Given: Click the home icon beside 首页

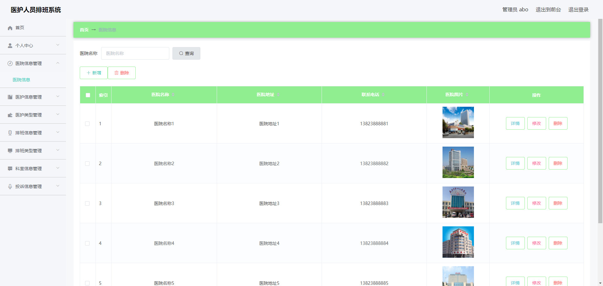Looking at the screenshot, I should (10, 28).
